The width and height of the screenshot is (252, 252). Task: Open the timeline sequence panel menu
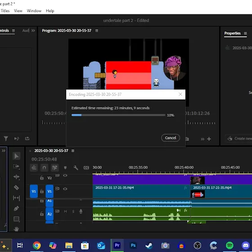[73, 151]
